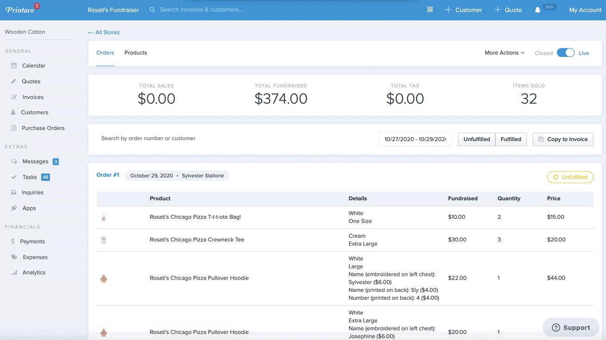Expand the More Actions dropdown
This screenshot has width=606, height=340.
[504, 53]
